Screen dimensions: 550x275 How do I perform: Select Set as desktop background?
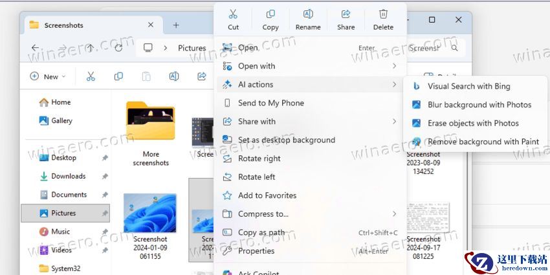(286, 140)
